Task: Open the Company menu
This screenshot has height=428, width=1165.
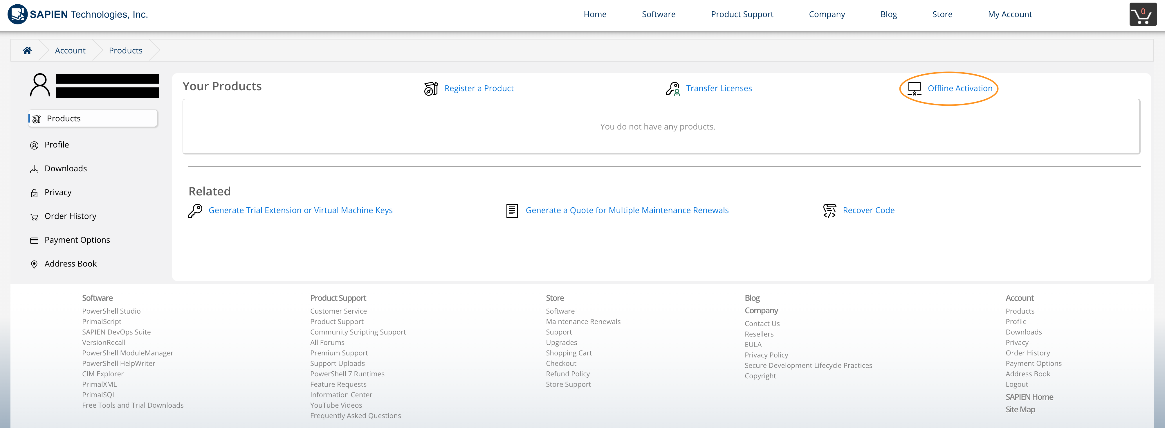Action: [827, 14]
